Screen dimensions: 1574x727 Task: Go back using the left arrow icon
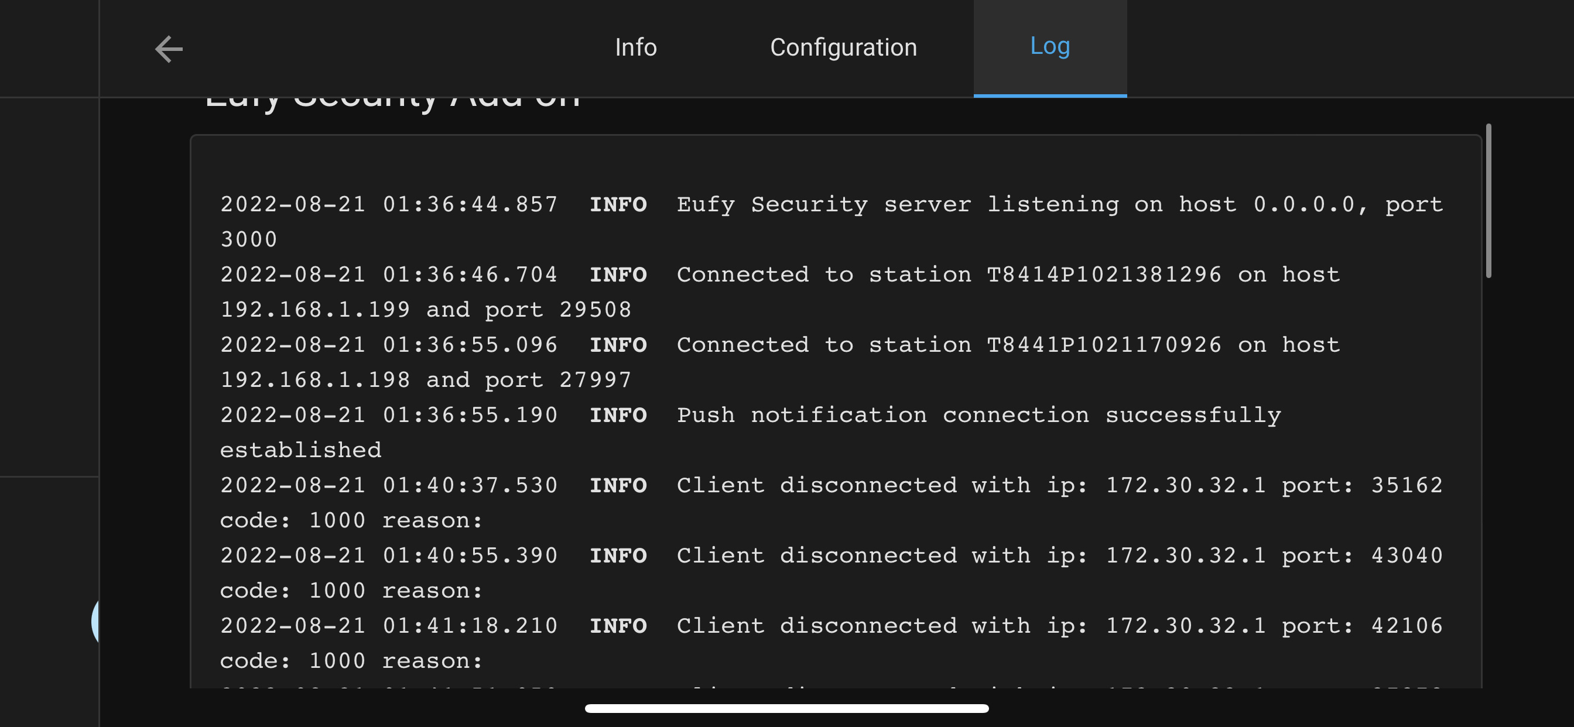169,49
